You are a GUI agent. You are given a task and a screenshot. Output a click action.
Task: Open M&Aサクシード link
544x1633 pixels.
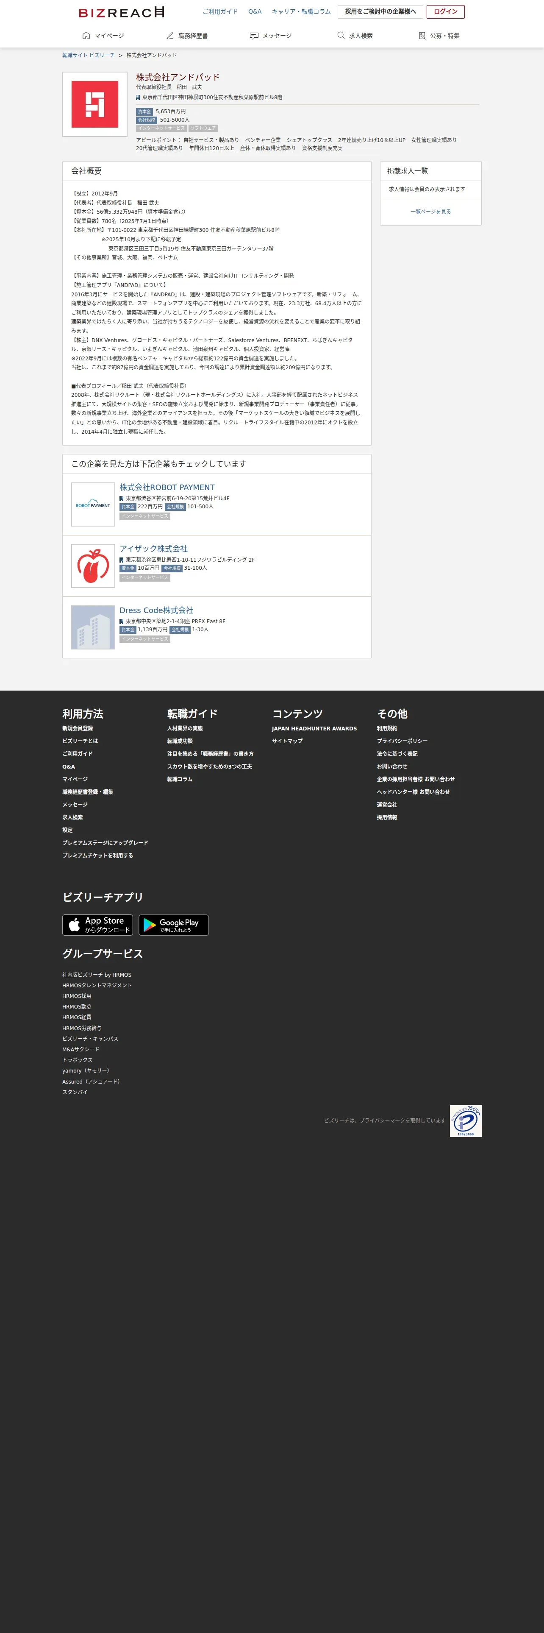click(80, 1049)
